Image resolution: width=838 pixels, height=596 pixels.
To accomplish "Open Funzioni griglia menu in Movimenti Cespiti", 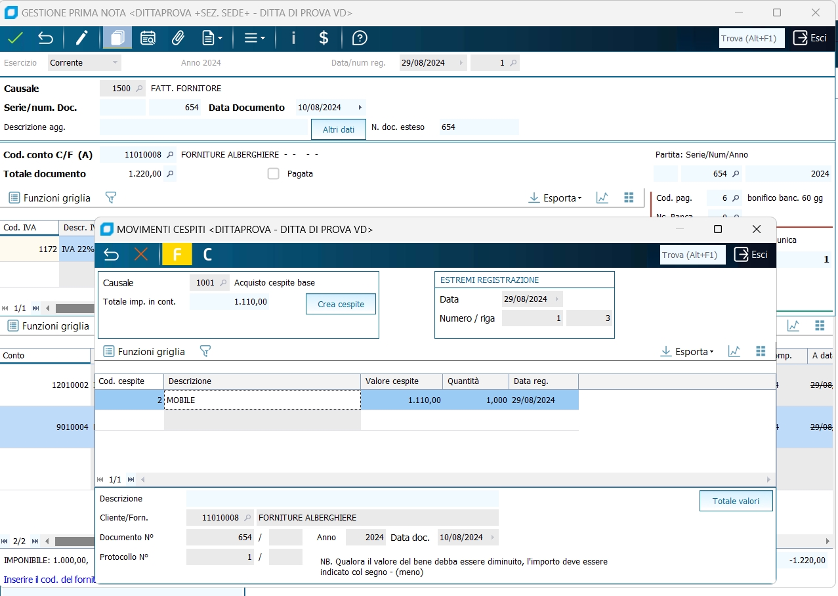I will click(144, 352).
